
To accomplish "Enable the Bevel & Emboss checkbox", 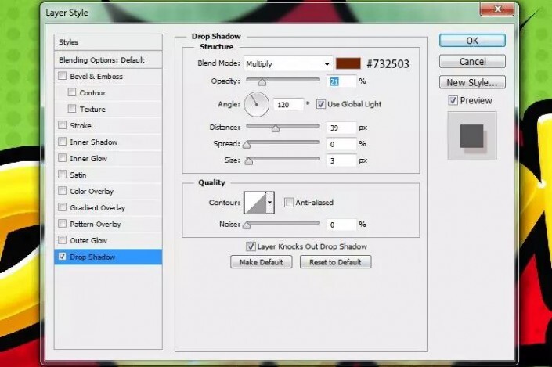I will pos(63,77).
